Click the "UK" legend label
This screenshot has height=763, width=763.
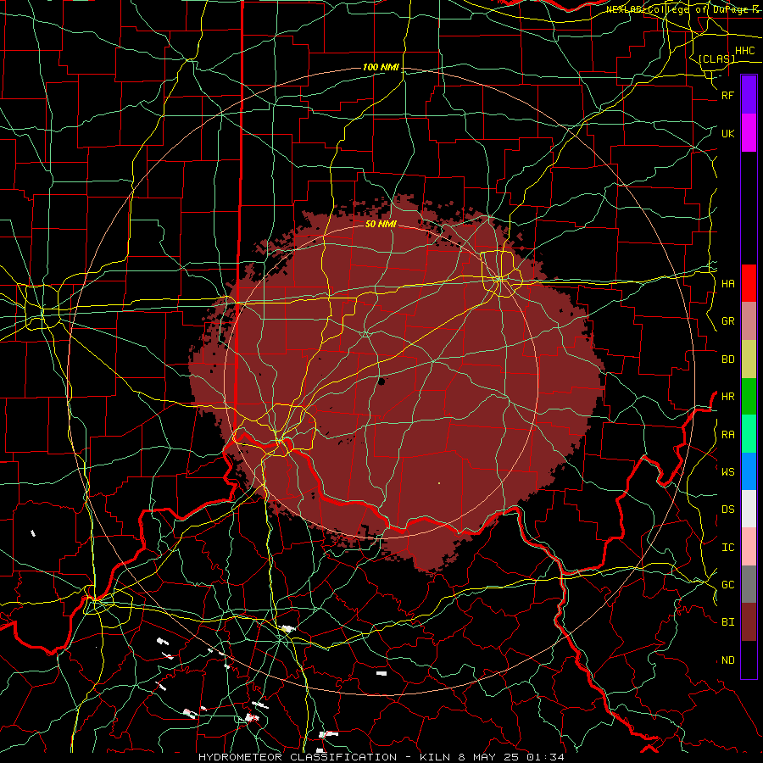point(727,133)
